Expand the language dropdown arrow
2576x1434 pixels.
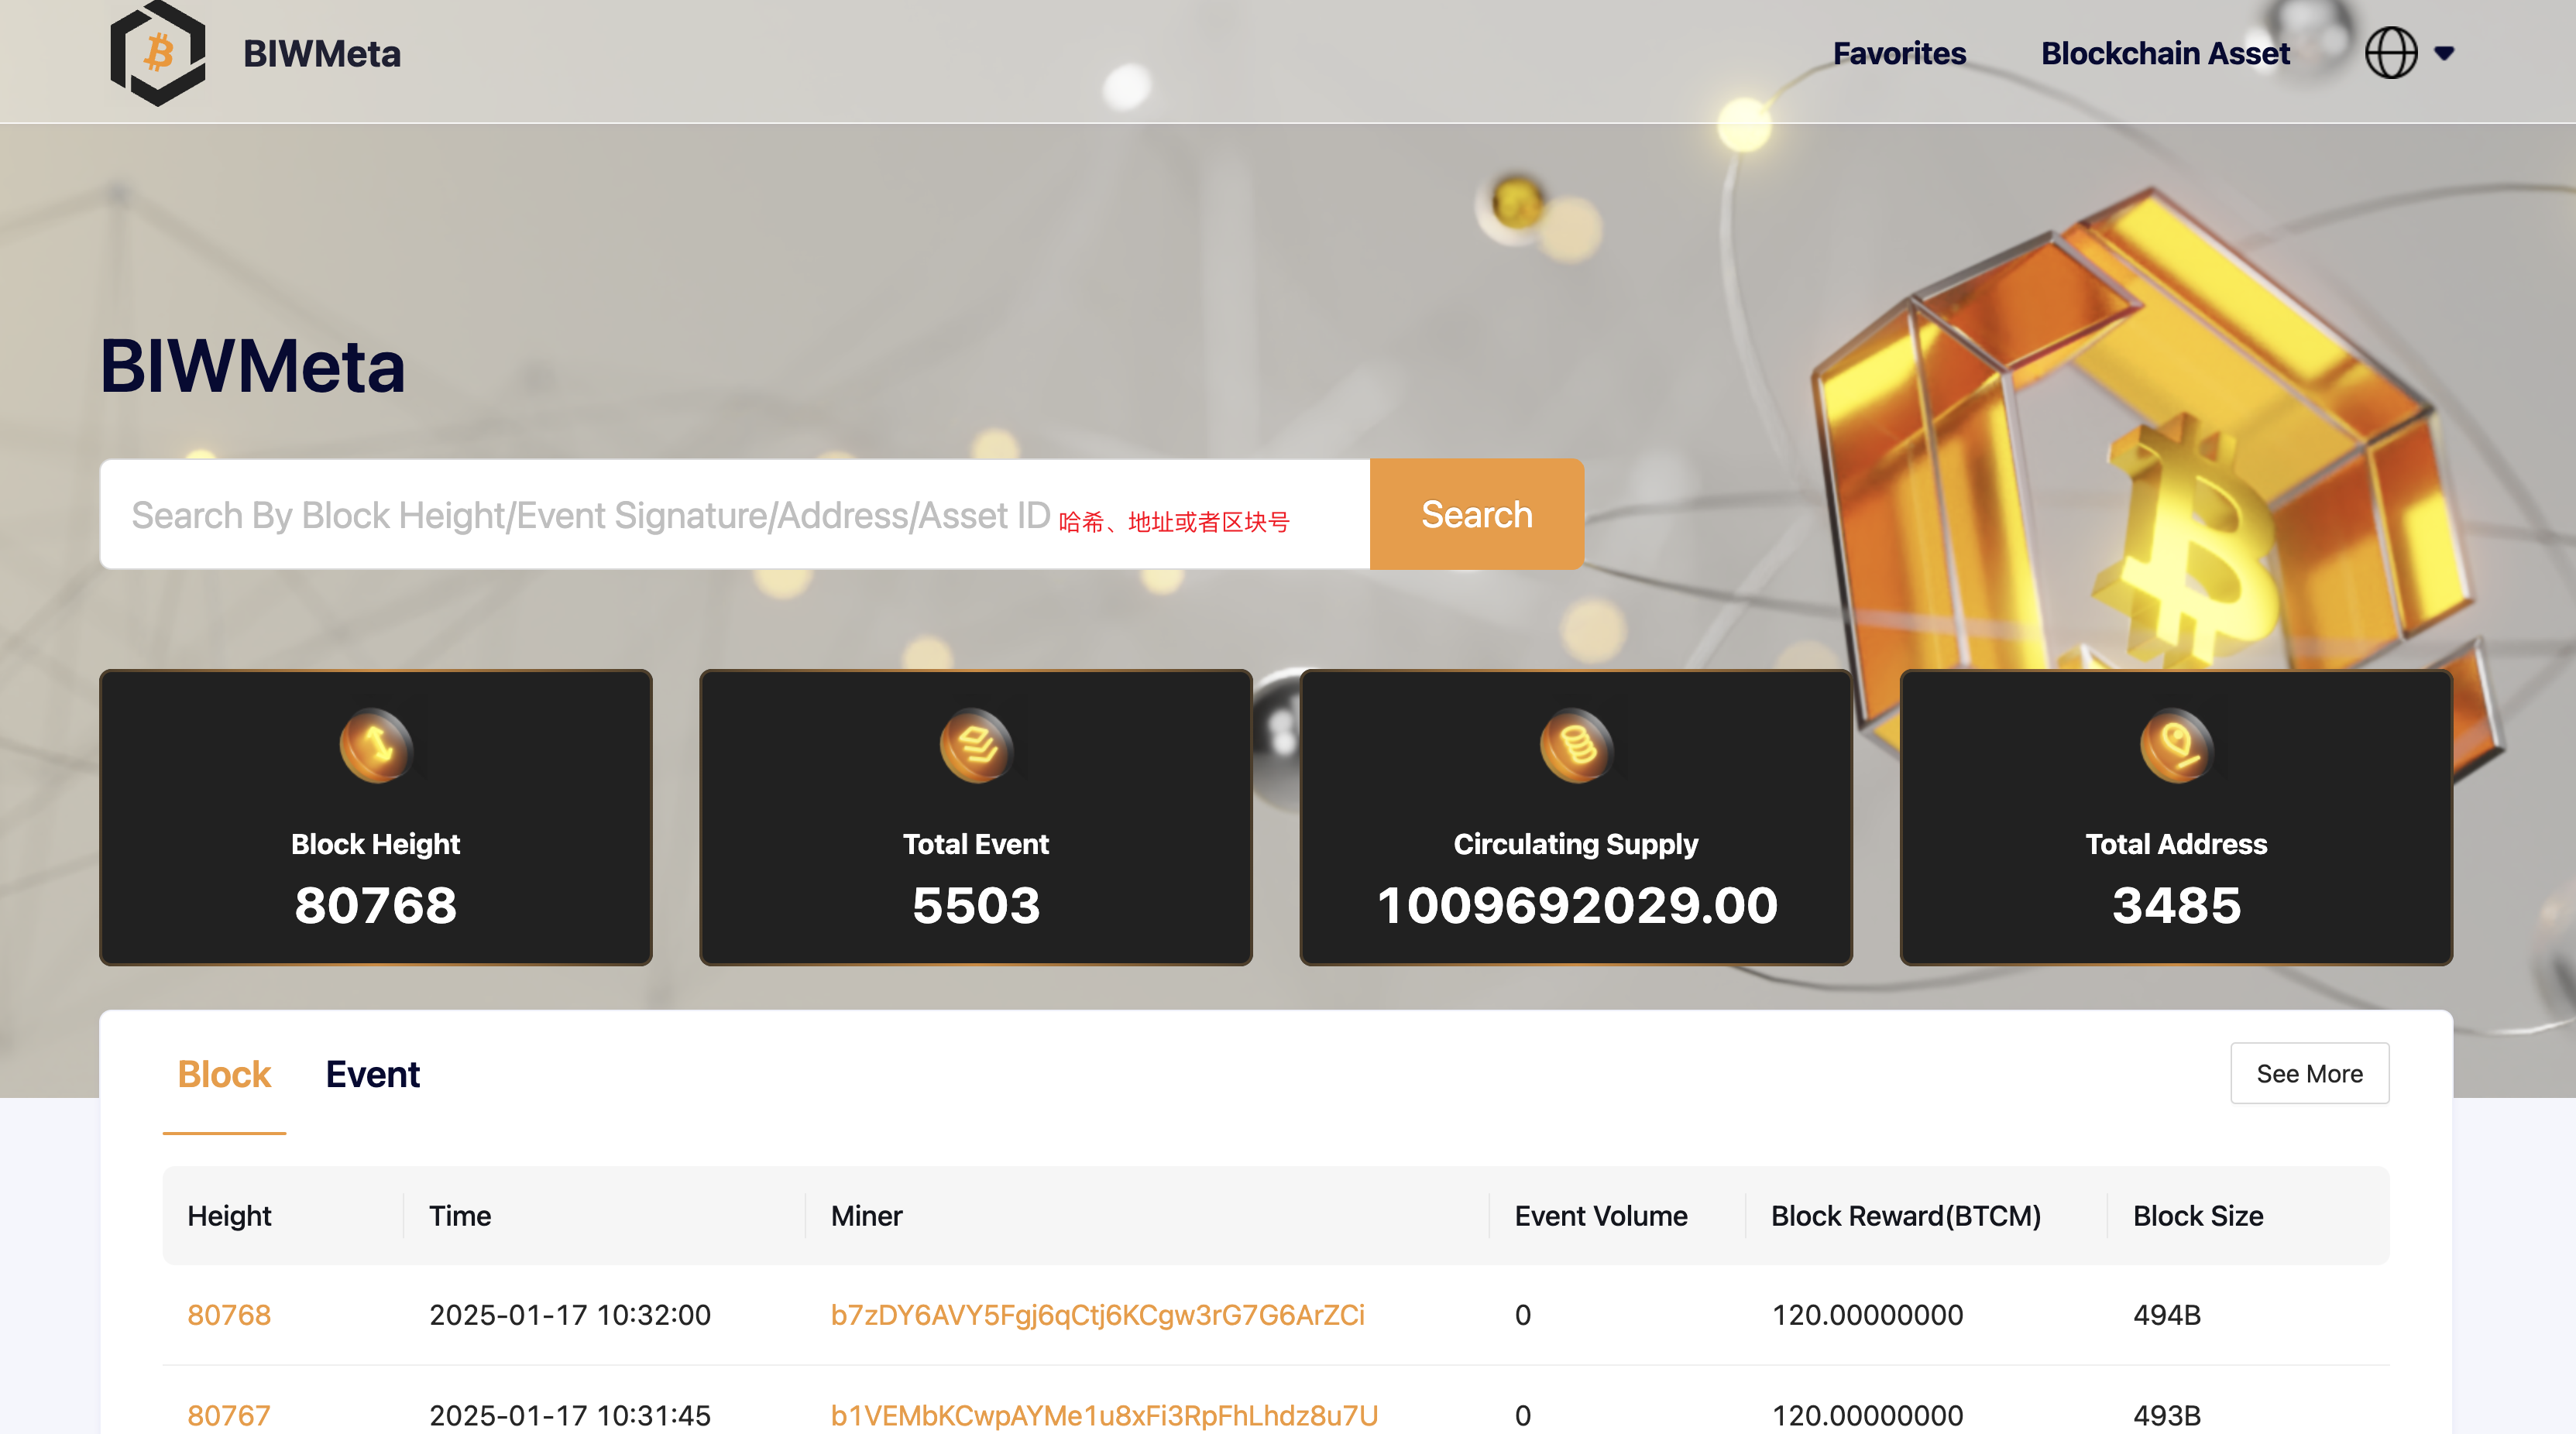point(2444,54)
